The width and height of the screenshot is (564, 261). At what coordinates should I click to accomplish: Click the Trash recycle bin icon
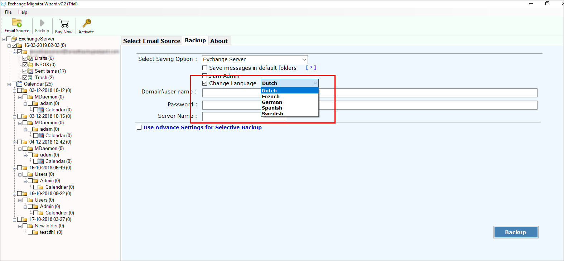point(30,78)
